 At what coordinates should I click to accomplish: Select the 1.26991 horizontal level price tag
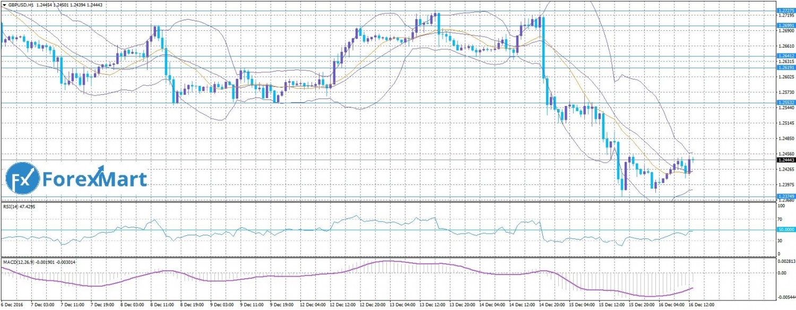[785, 25]
